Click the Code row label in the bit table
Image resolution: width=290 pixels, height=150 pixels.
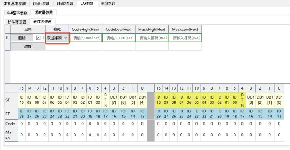coord(11,124)
